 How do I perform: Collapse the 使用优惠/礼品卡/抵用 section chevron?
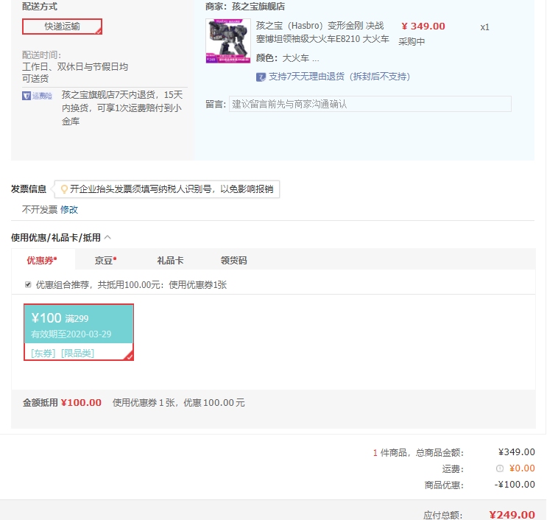click(107, 238)
